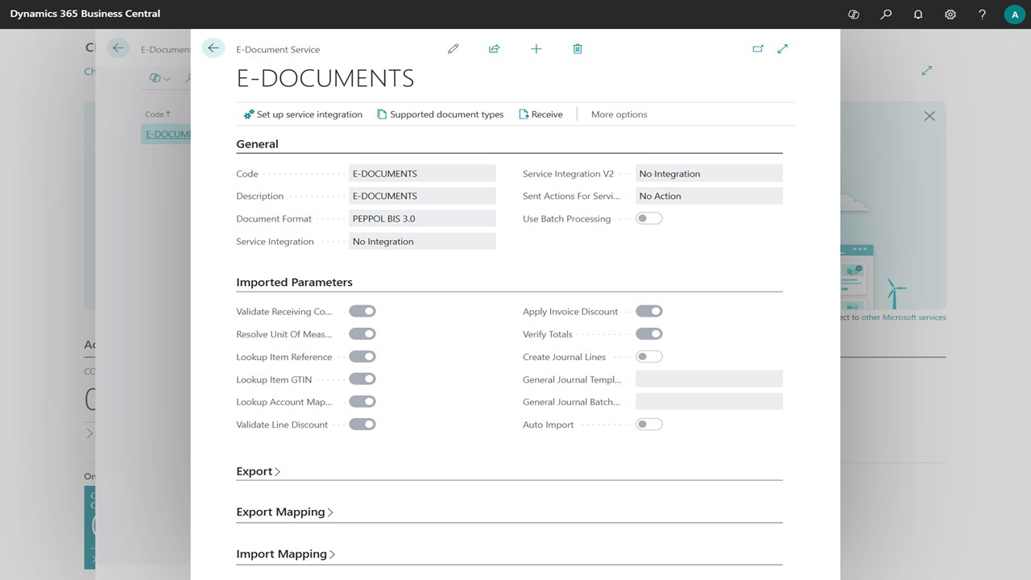This screenshot has height=580, width=1031.
Task: Click the E-DOCUMENTS page heading
Action: 325,78
